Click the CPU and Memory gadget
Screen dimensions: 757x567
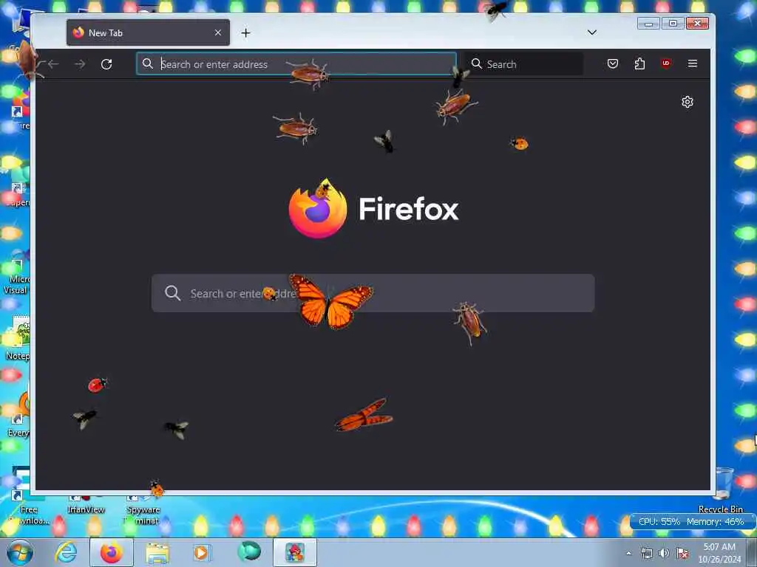pos(691,522)
